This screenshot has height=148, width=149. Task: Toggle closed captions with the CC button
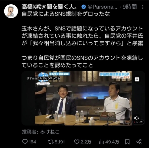coord(137,79)
